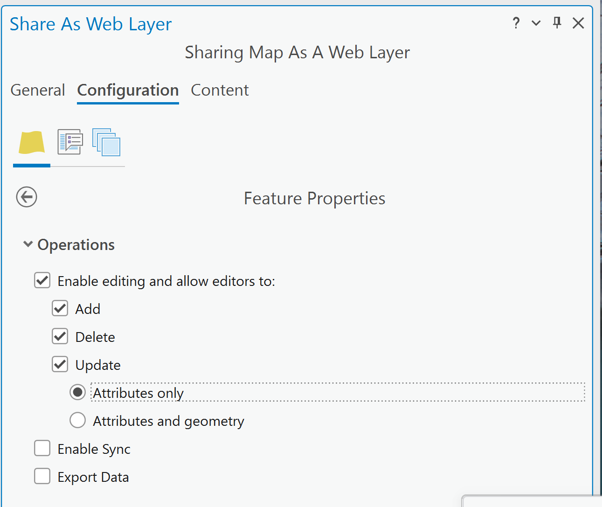Open the Configure Pop-ups icon tab

[70, 142]
